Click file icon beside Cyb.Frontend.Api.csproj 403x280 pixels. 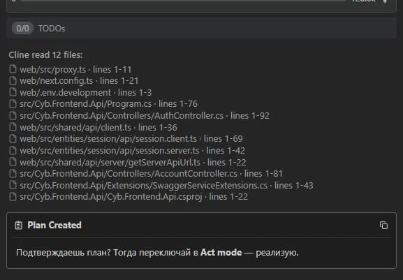[x=13, y=196]
